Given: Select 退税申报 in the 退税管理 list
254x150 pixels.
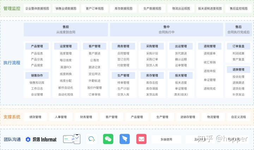Looking at the screenshot, I should pos(210,71).
